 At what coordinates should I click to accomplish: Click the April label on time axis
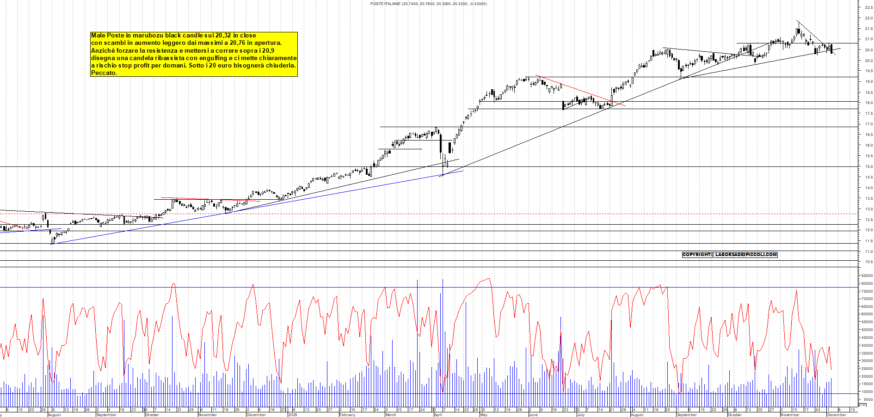(438, 415)
